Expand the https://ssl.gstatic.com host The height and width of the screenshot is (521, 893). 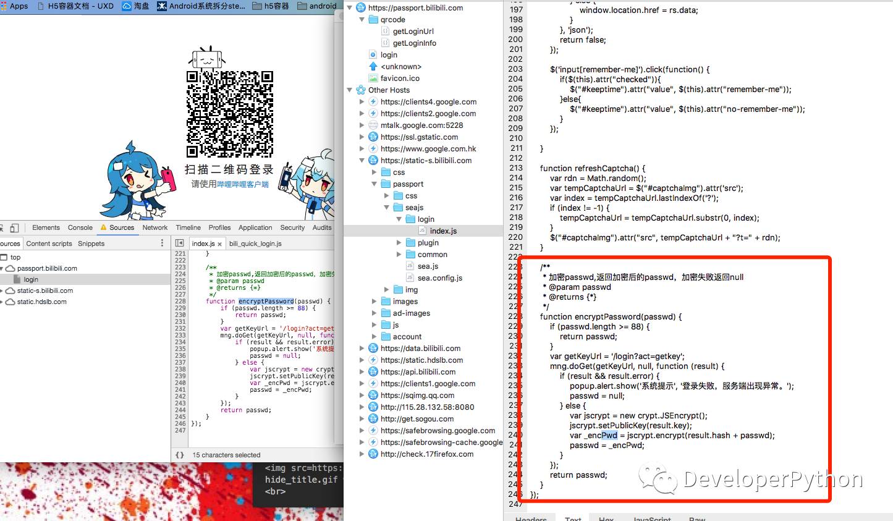point(362,137)
